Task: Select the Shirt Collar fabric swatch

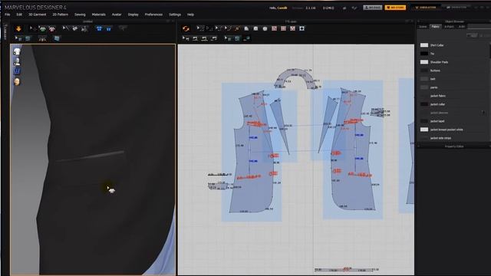Action: pyautogui.click(x=424, y=45)
